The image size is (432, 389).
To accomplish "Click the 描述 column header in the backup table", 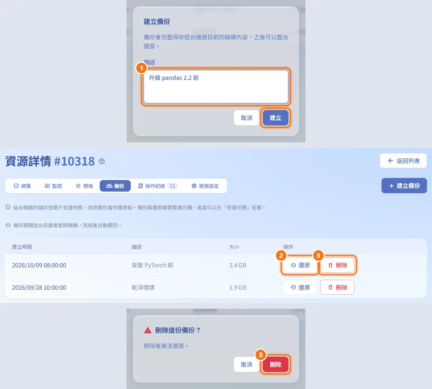I will (137, 247).
